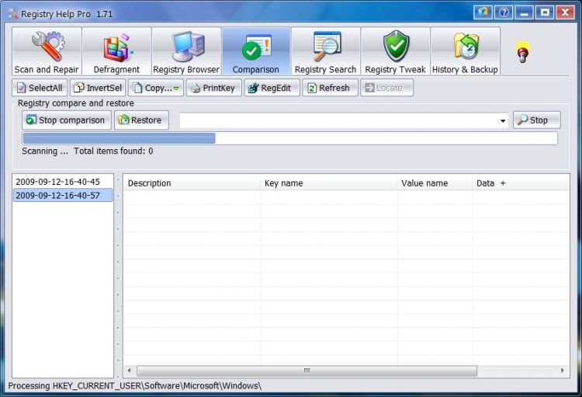Sort by the Description column header

(x=192, y=183)
